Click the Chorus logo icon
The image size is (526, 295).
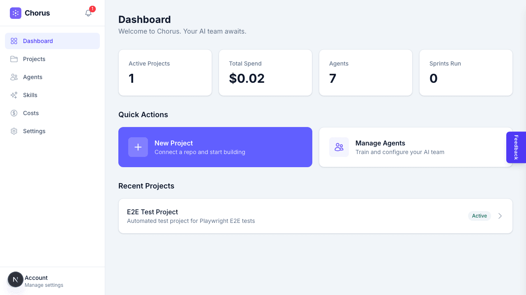pyautogui.click(x=15, y=13)
